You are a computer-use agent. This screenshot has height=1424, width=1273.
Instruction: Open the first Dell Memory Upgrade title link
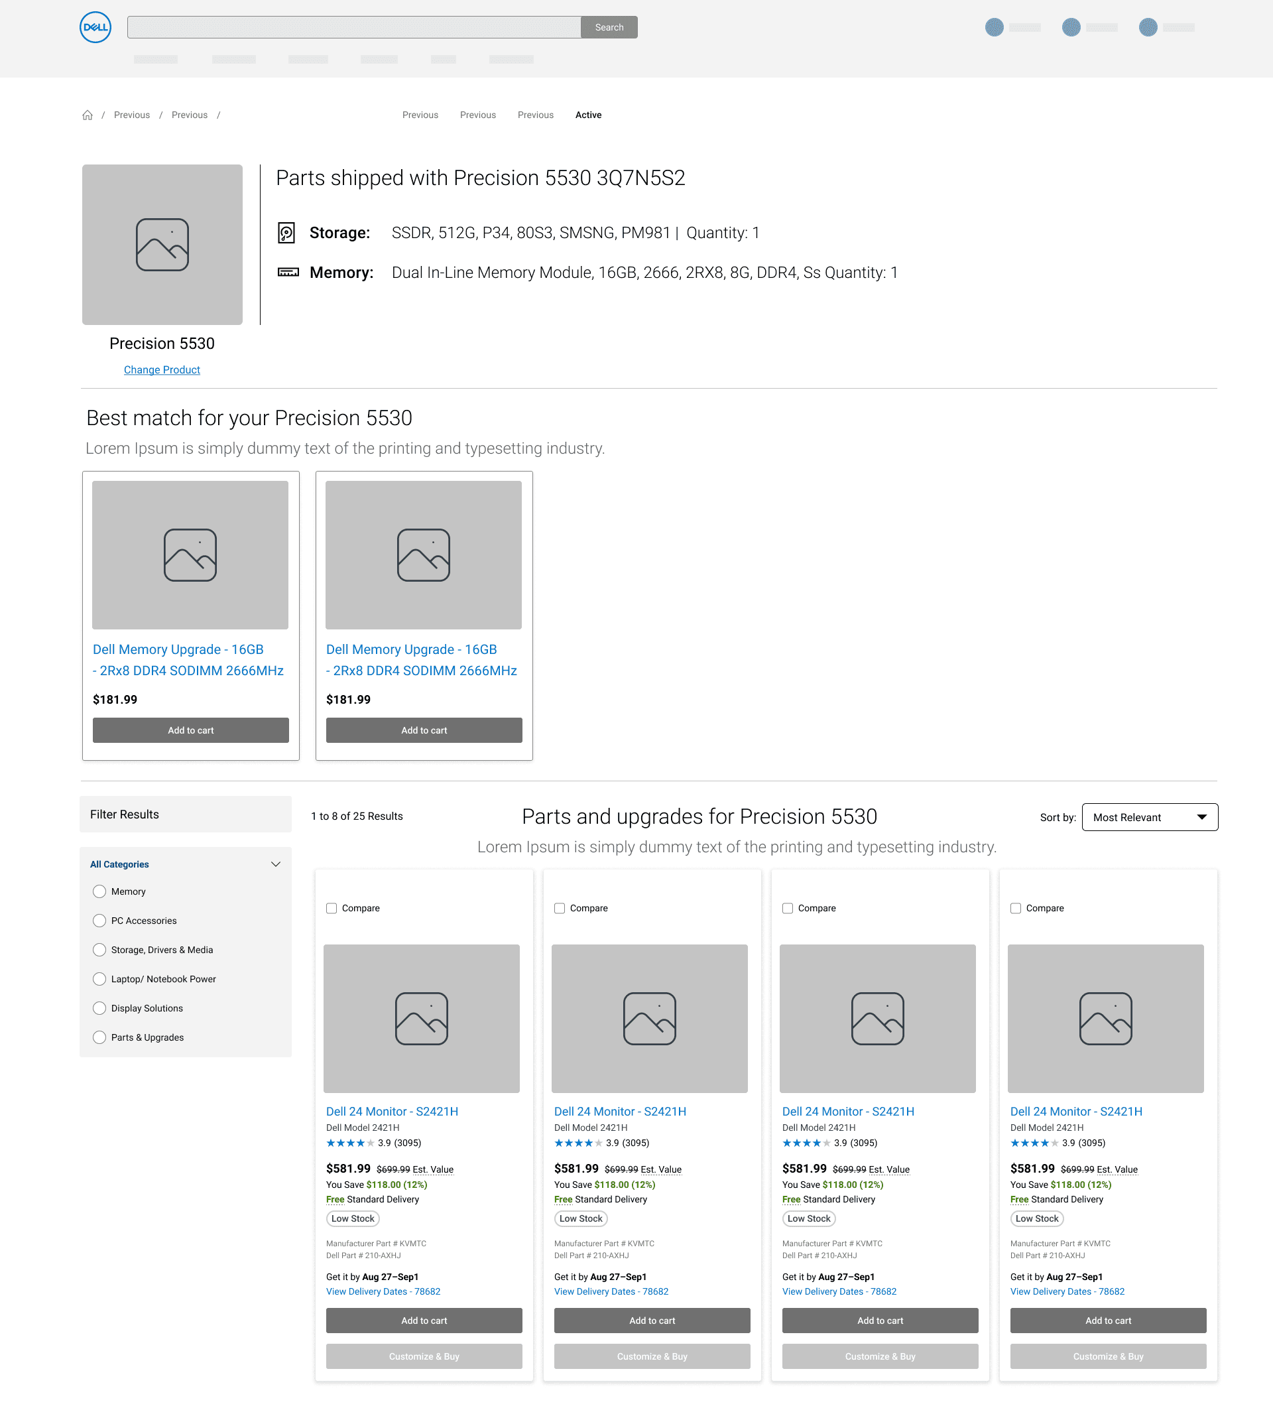tap(188, 660)
